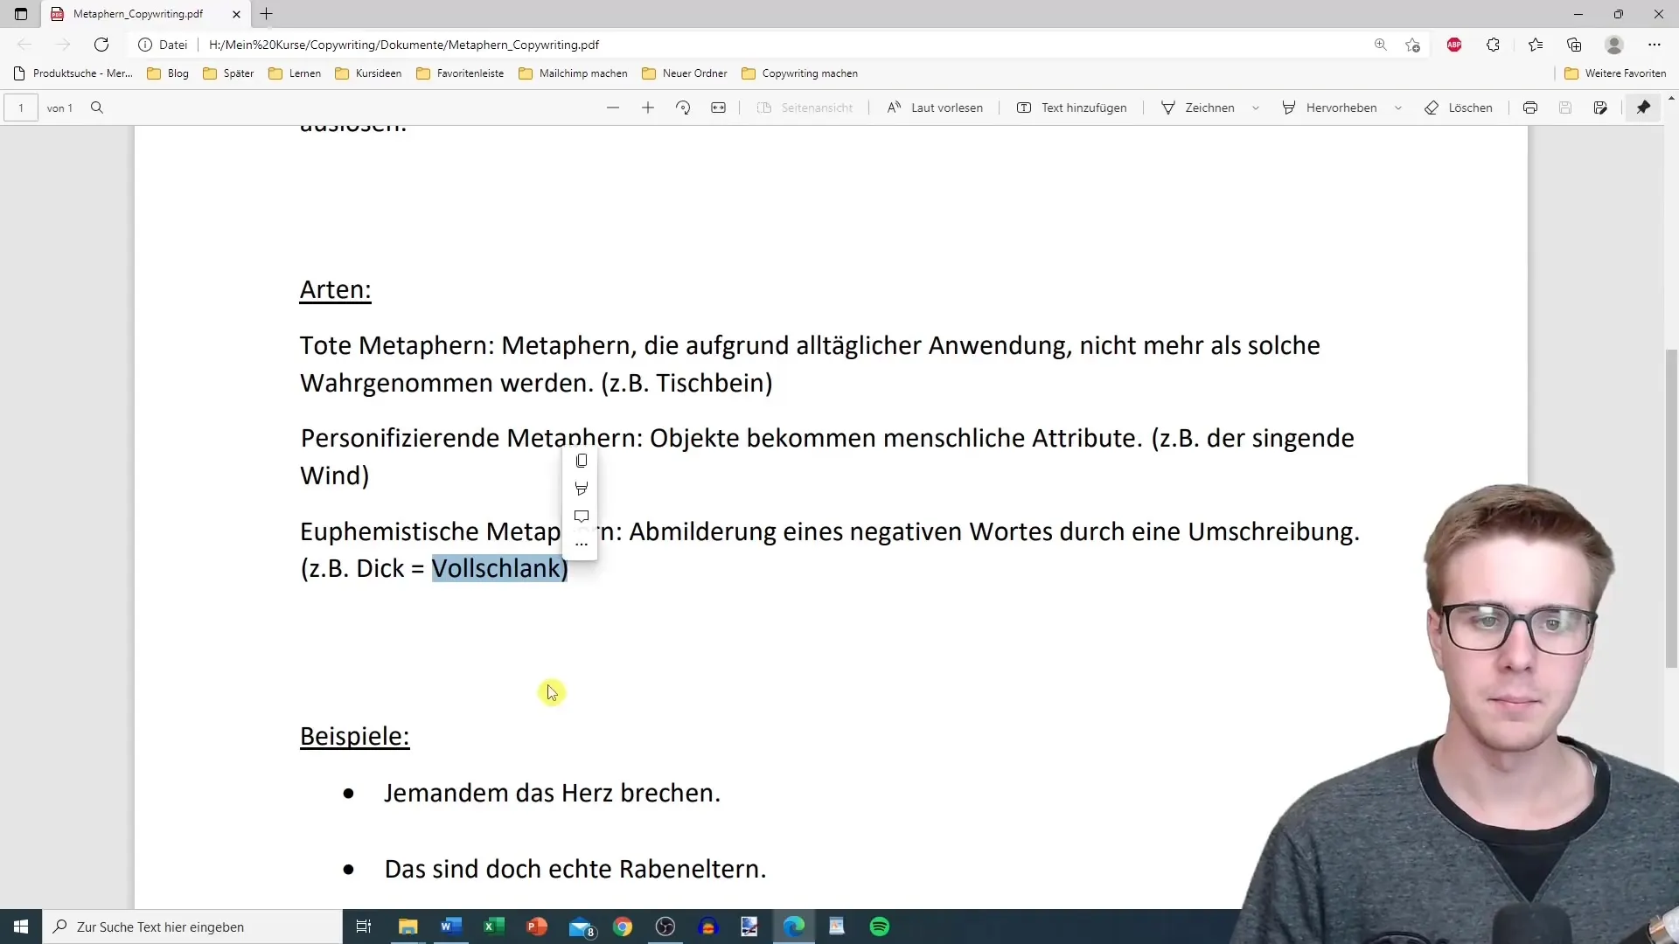Viewport: 1679px width, 944px height.
Task: Close the Metaphern_Copywriting.pdf tab
Action: tap(236, 14)
